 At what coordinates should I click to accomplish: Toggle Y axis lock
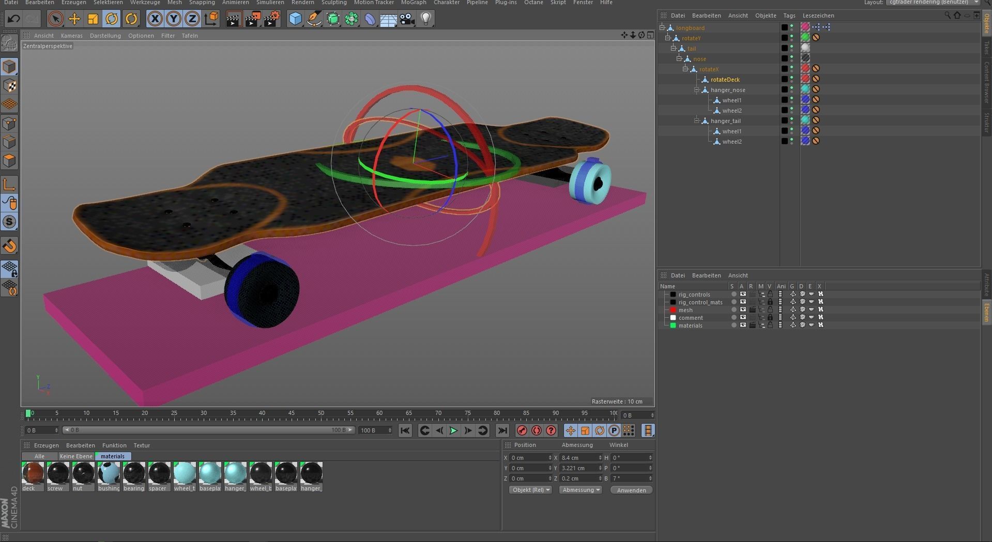(173, 19)
